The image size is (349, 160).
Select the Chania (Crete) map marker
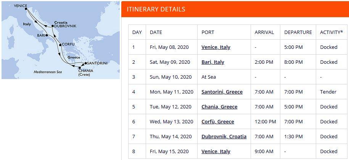pyautogui.click(x=79, y=68)
